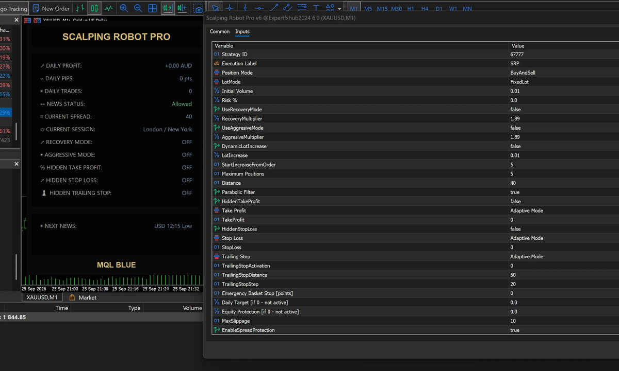Open the shapes tool dropdown arrow
619x371 pixels.
click(x=339, y=9)
